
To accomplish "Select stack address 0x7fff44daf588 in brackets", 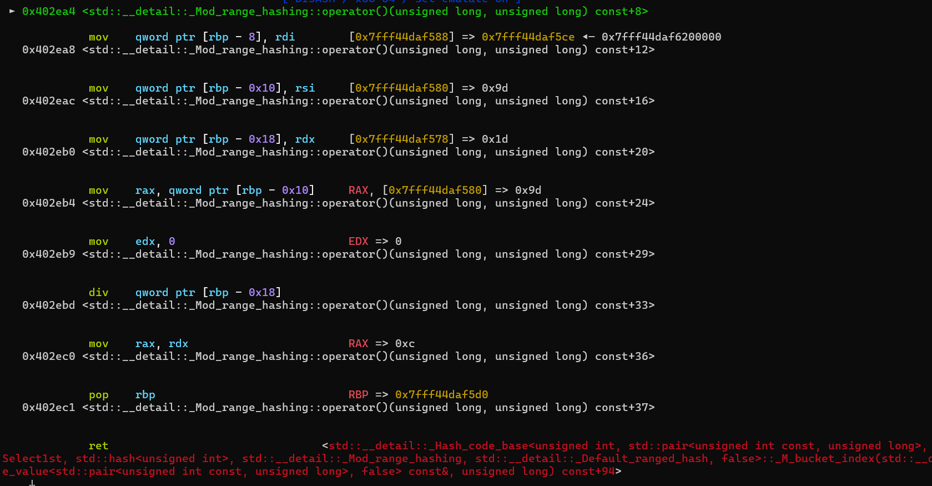I will (x=401, y=37).
